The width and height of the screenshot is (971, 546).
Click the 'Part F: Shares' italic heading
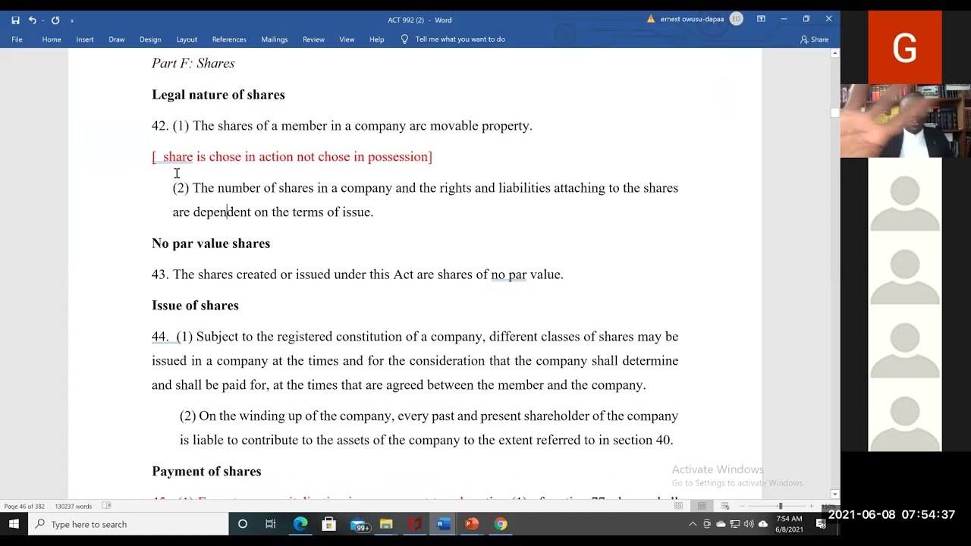tap(193, 64)
